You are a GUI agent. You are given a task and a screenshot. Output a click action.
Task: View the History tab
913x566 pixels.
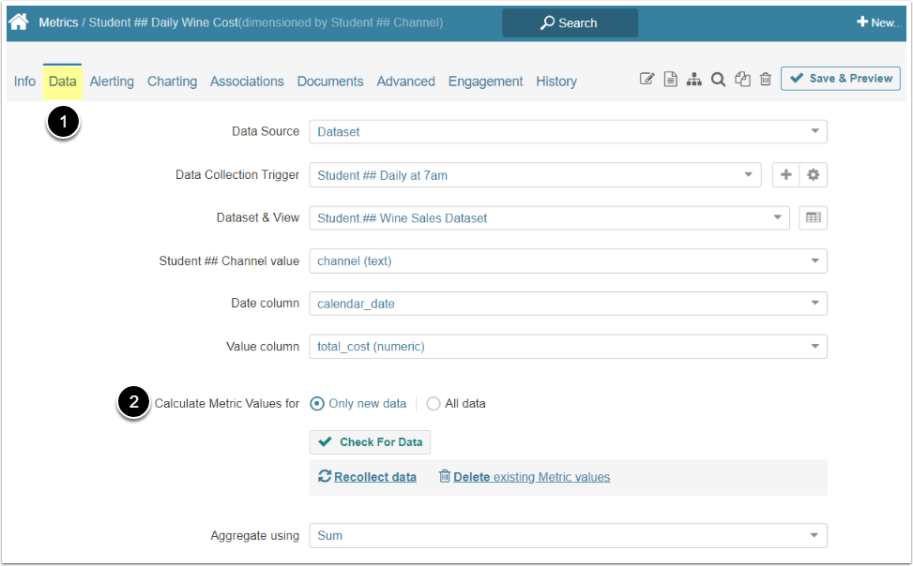point(556,82)
